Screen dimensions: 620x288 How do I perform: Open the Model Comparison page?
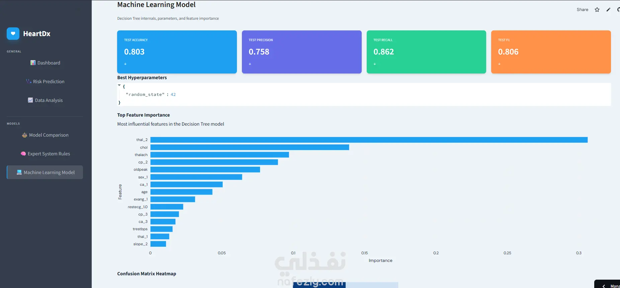click(45, 135)
